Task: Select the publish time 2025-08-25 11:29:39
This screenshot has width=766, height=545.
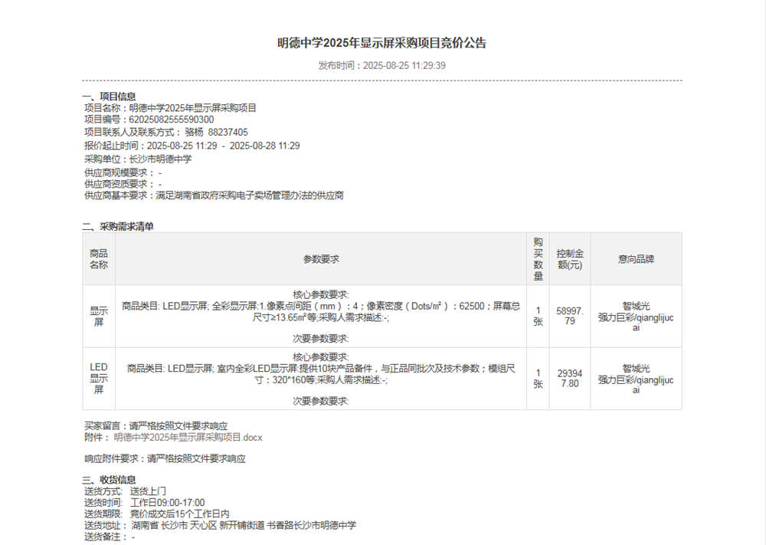Action: (404, 65)
